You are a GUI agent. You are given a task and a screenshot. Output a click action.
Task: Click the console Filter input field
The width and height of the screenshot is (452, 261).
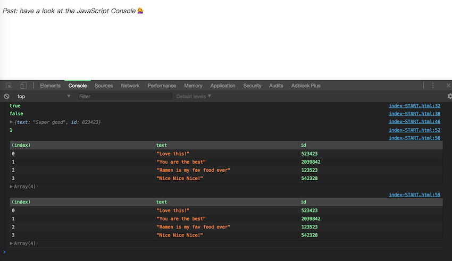pyautogui.click(x=125, y=96)
